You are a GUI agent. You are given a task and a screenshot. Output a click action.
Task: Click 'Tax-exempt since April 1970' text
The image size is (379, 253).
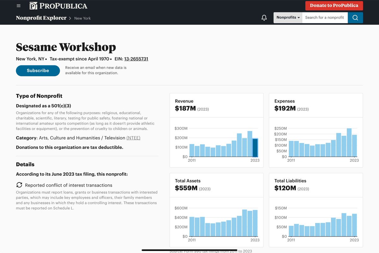pyautogui.click(x=80, y=59)
